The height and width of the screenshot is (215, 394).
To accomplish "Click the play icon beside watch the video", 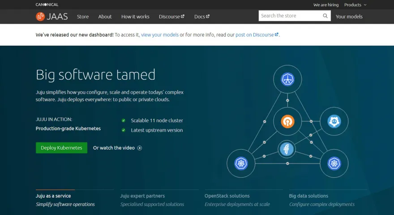I will (140, 148).
